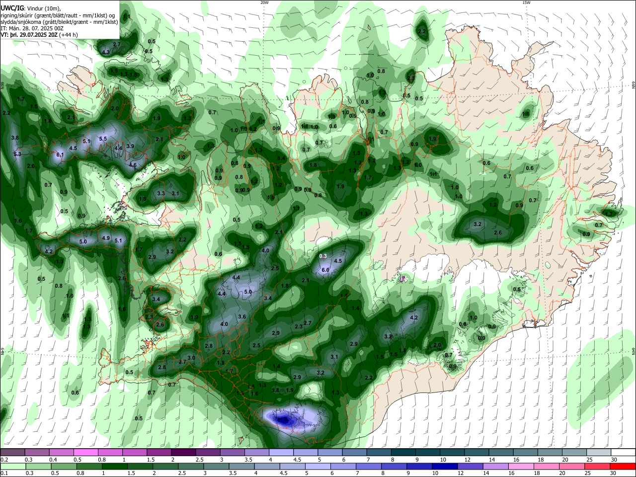Click the 3.8 precipitation value

15,138
